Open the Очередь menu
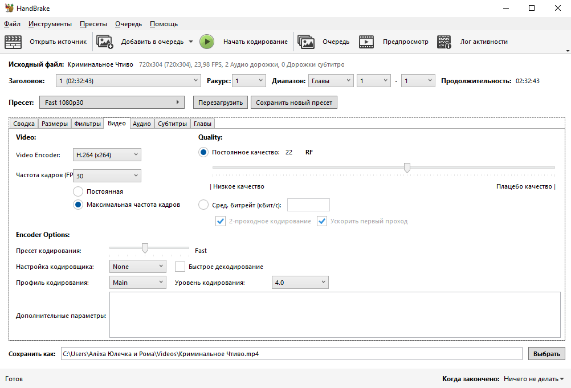The height and width of the screenshot is (388, 571). click(x=128, y=24)
